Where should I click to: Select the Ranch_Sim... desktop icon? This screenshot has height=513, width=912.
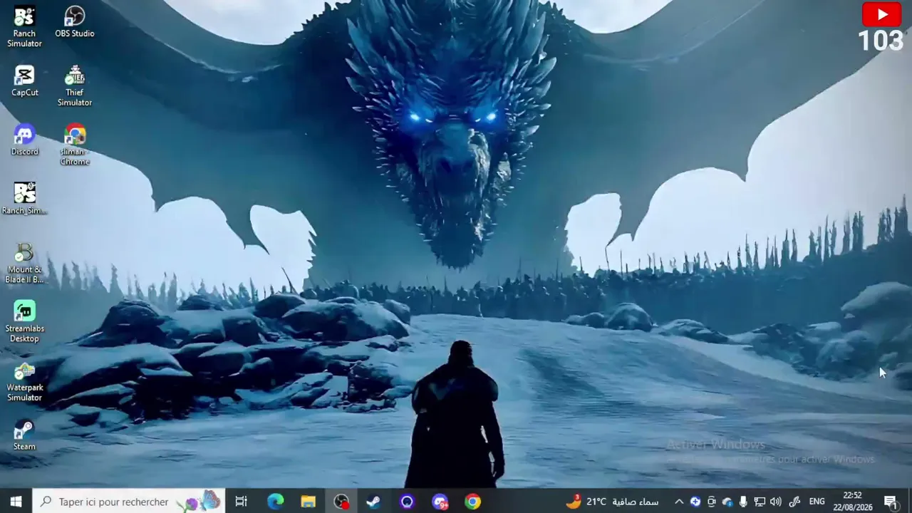(24, 198)
